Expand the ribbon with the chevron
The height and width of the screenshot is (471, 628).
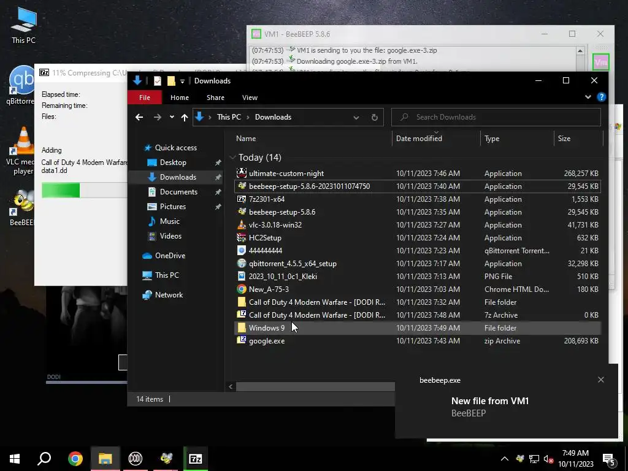tap(588, 97)
